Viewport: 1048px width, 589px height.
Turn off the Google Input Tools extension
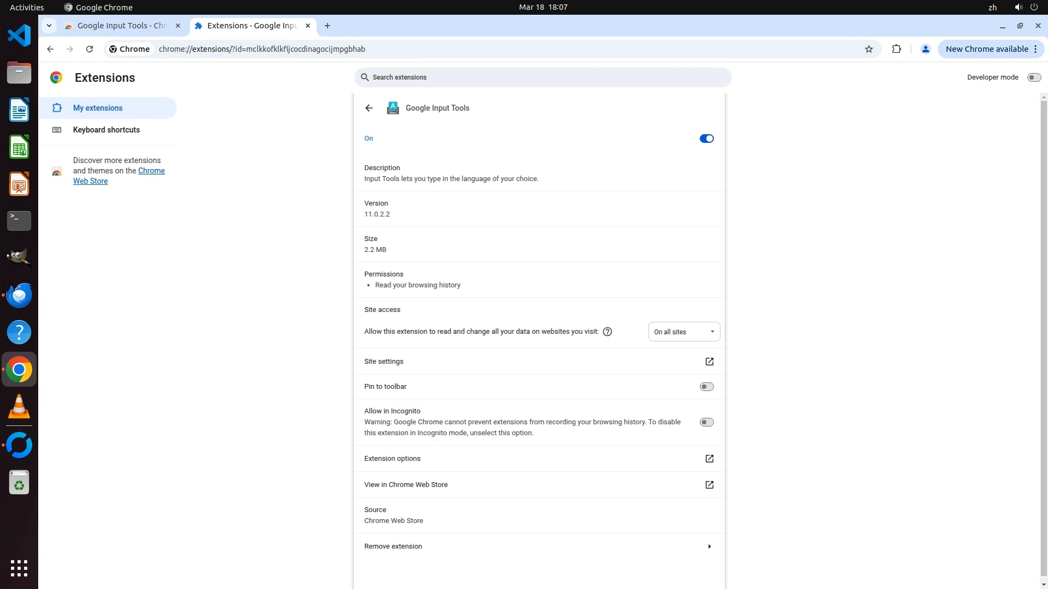click(x=706, y=139)
